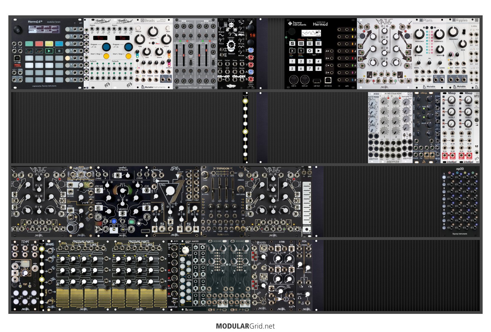
Task: Click the green step pad on Hermod+
Action: [x=29, y=44]
